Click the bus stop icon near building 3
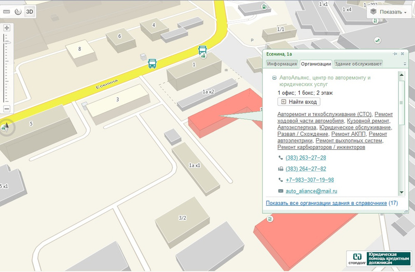415x272 pixels. pos(152,63)
